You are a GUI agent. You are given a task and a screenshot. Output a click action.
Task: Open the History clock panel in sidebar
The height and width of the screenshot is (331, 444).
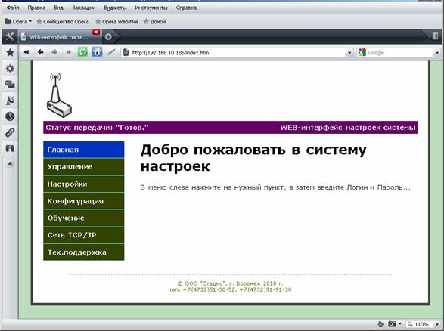tap(10, 116)
